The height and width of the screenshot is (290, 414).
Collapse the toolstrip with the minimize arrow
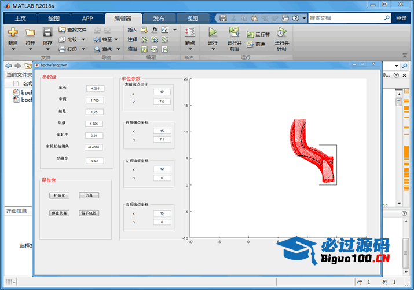pyautogui.click(x=405, y=56)
